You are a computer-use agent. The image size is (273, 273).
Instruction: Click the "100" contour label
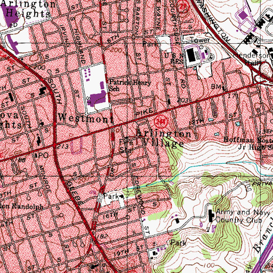(x=209, y=266)
